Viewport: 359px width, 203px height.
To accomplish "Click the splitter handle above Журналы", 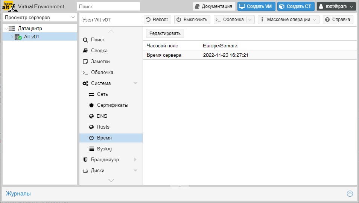I will point(179,186).
